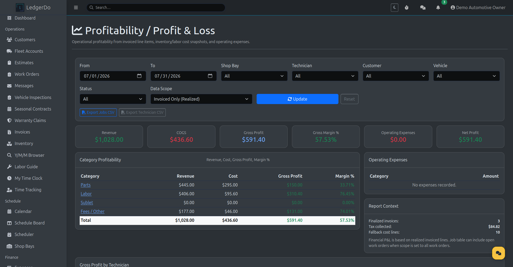Click the Schedule Board table icon
The width and height of the screenshot is (513, 267).
pyautogui.click(x=9, y=223)
